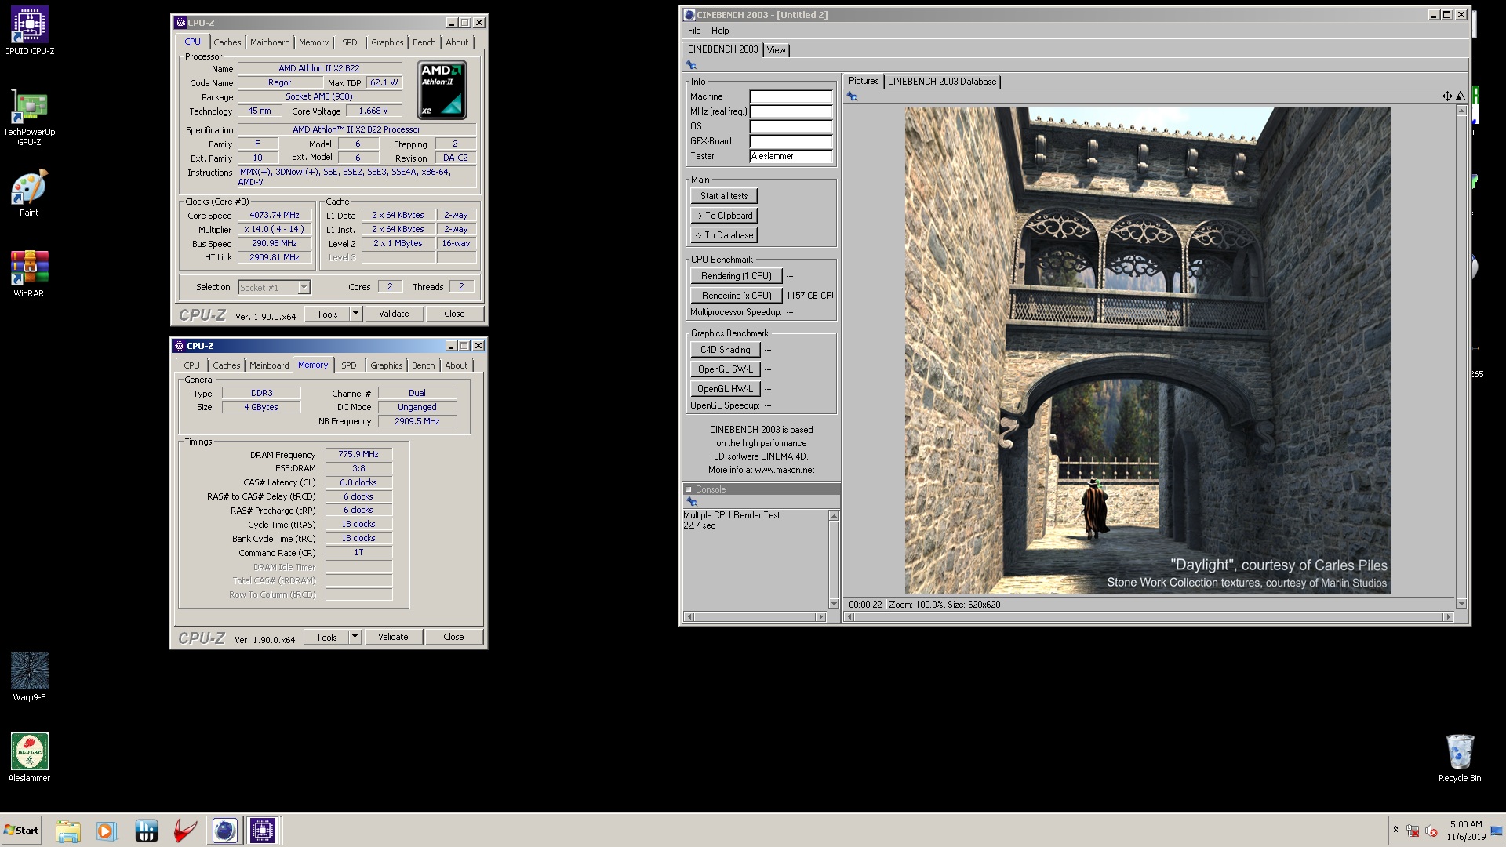This screenshot has width=1506, height=847.
Task: Click pin icon under CINEBENCH 2003 tab
Action: click(x=691, y=65)
